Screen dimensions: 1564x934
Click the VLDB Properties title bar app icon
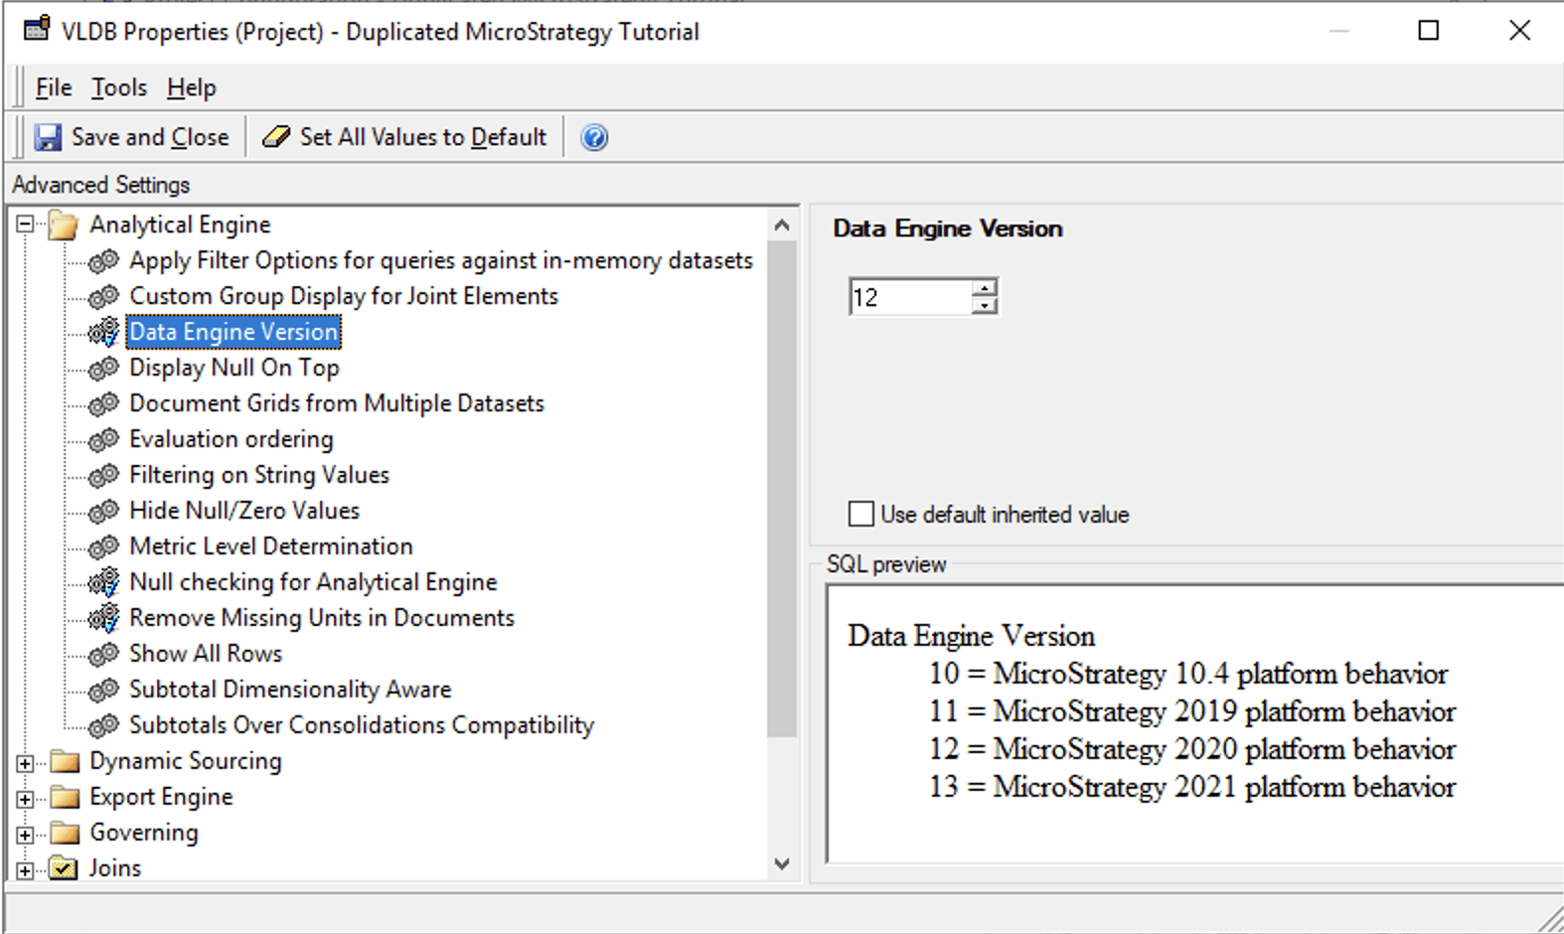coord(37,30)
